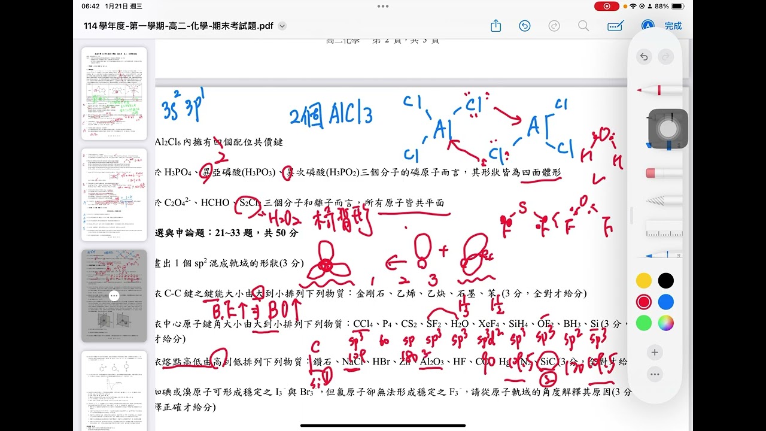Open the palette more options ellipsis
The image size is (766, 431).
click(x=655, y=375)
